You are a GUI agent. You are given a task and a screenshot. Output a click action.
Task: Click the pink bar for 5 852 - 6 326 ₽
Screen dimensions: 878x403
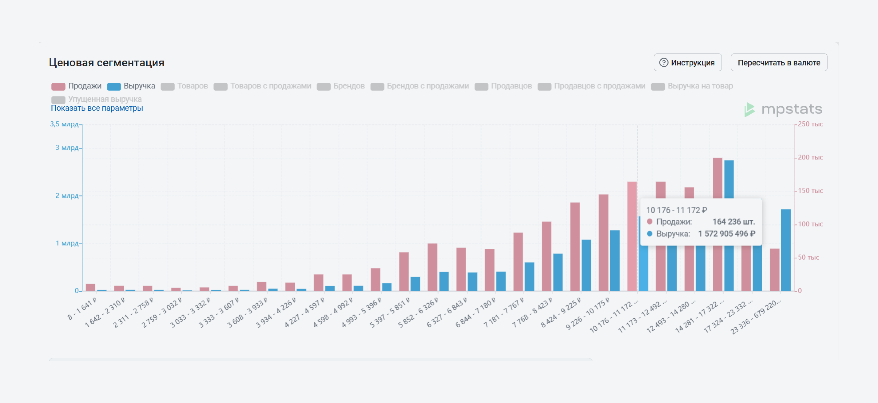pyautogui.click(x=432, y=267)
